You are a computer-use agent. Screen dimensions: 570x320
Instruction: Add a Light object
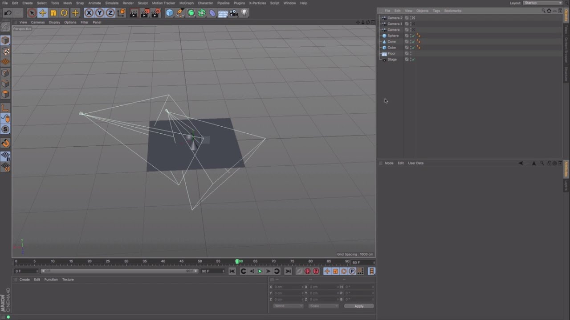(x=244, y=13)
